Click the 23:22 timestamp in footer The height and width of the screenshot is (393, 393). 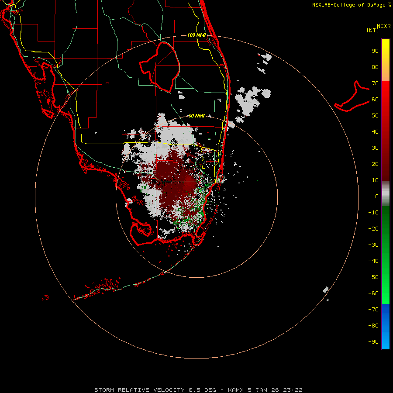click(x=293, y=390)
